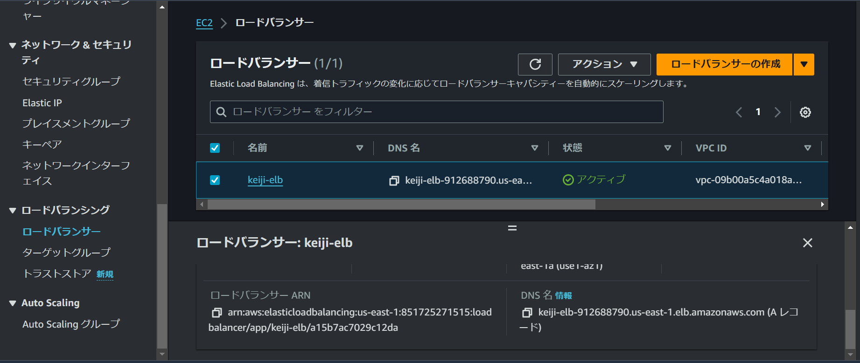860x363 pixels.
Task: Click table scrollbar right arrow
Action: point(822,205)
